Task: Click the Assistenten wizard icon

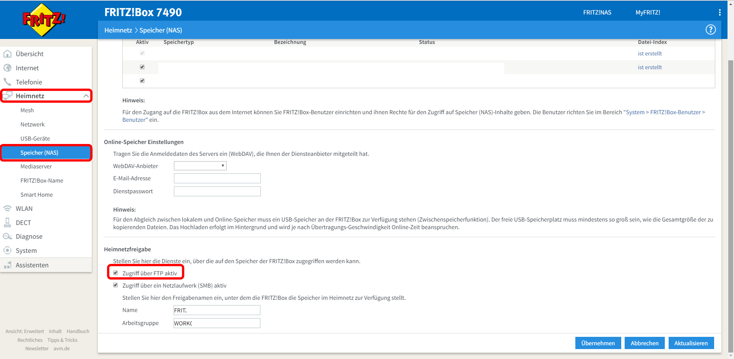Action: tap(7, 265)
